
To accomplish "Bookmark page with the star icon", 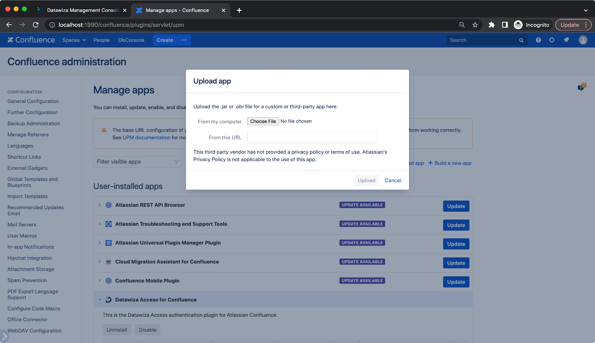I will 475,25.
